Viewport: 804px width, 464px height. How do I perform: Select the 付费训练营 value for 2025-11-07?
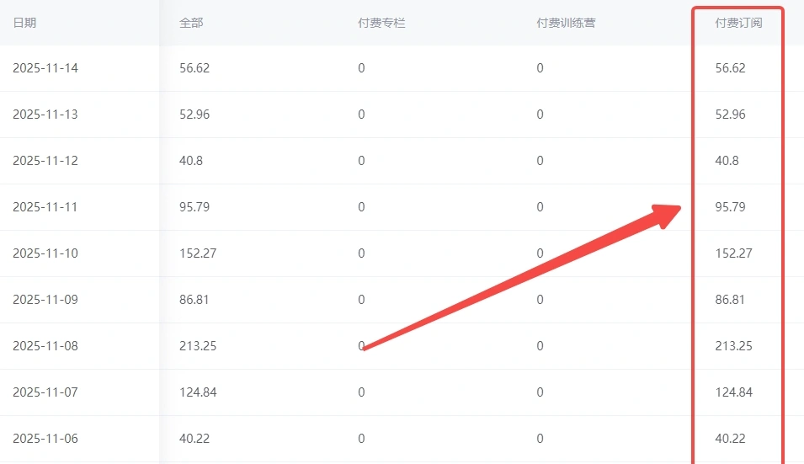(540, 392)
